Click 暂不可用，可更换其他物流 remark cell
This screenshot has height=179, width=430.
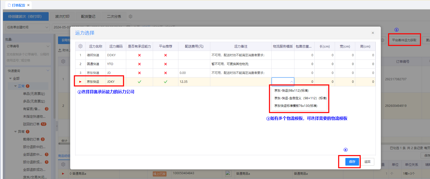(241, 64)
